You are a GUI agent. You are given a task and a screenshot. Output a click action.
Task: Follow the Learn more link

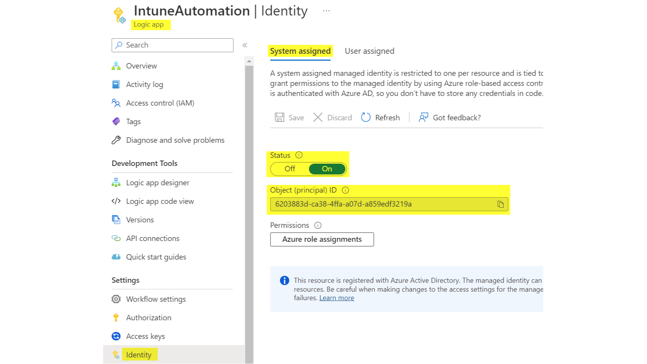337,298
